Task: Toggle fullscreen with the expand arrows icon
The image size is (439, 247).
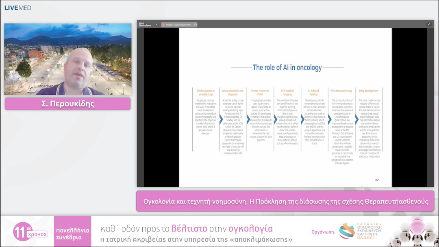Action: coord(428,24)
